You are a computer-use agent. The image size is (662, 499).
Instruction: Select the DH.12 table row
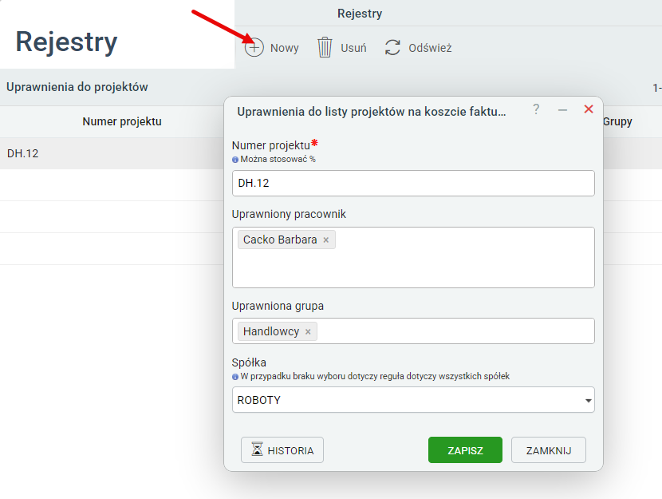click(x=112, y=153)
